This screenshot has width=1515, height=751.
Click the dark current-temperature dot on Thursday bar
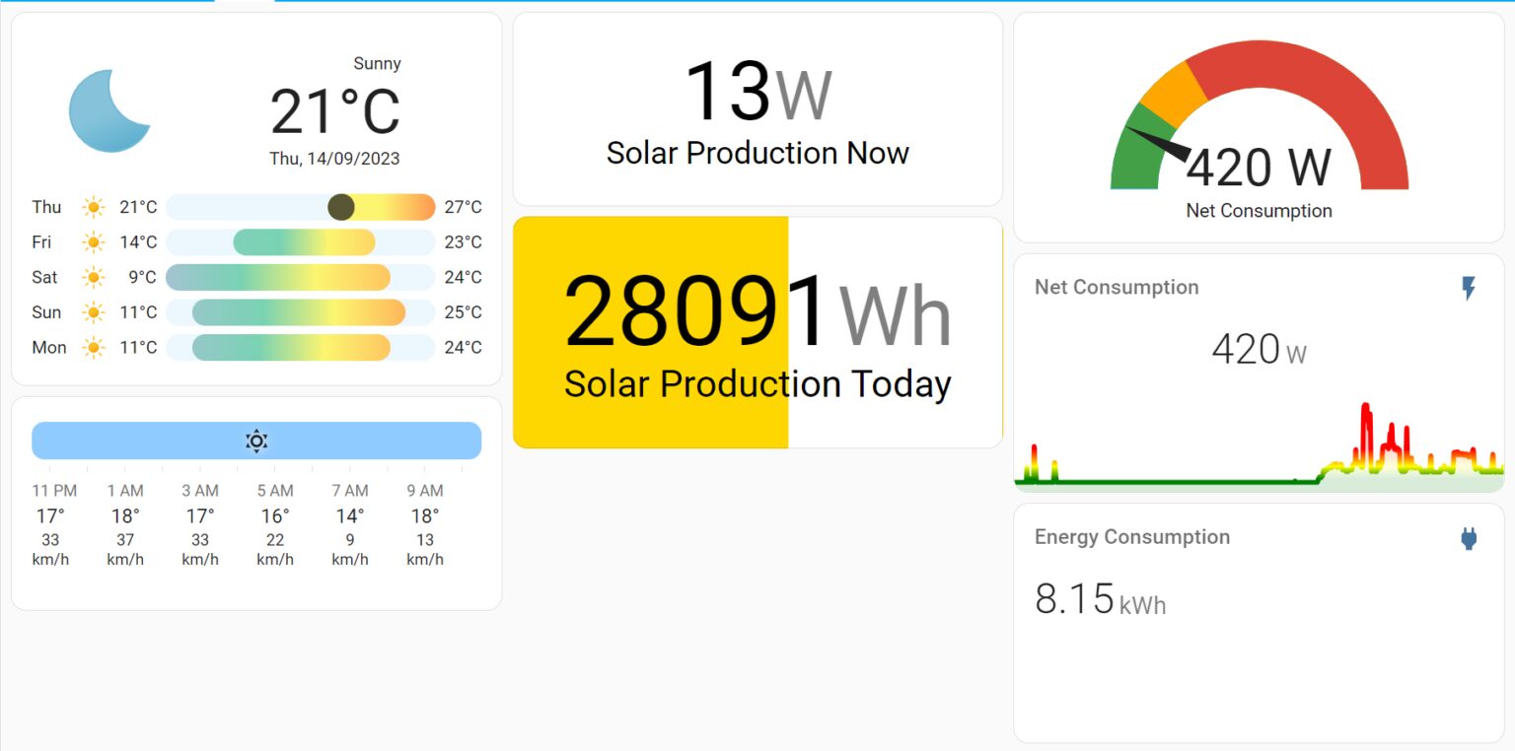click(x=341, y=207)
